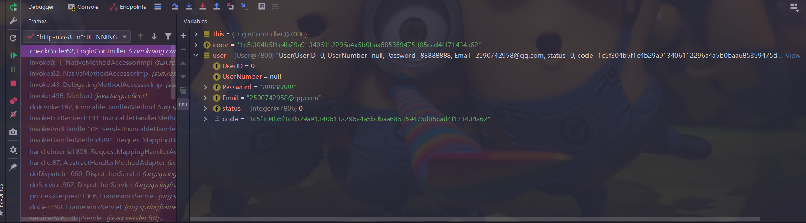Toggle the frames filter funnel icon
This screenshot has width=806, height=223.
(x=168, y=37)
